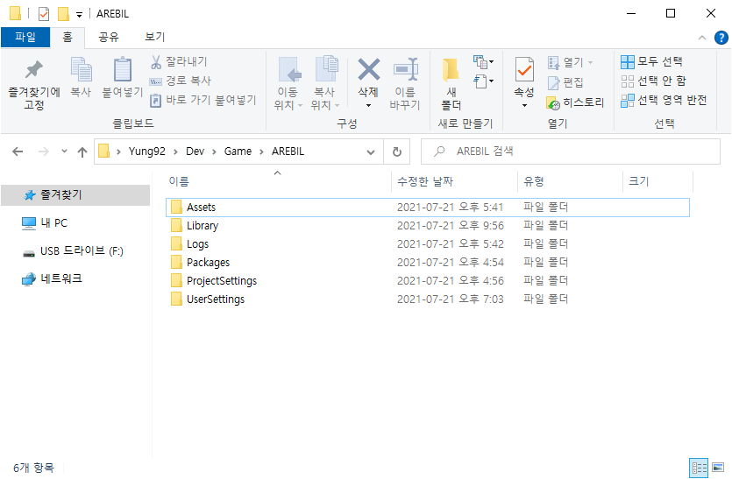
Task: Select the Logs folder
Action: 428,244
